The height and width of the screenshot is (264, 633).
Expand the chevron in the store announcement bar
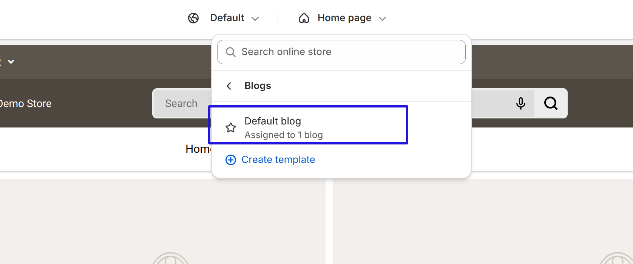click(x=11, y=62)
